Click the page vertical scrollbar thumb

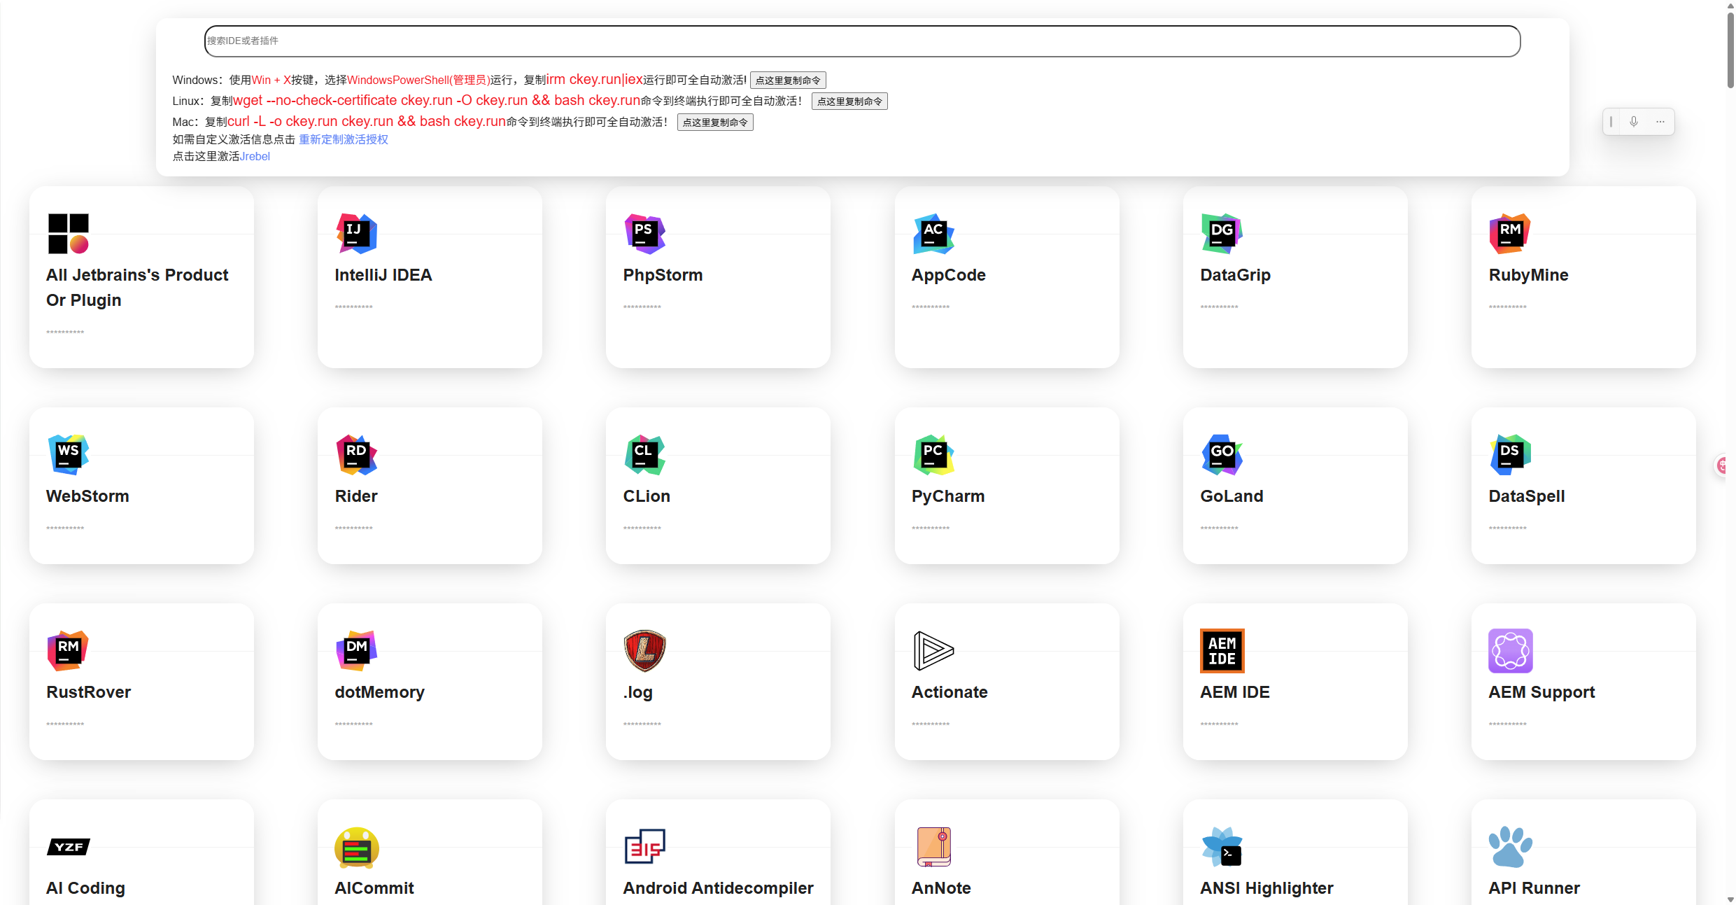1730,49
